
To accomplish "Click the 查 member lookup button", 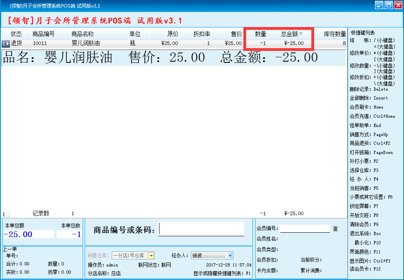I will [x=336, y=229].
